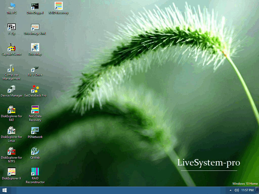The height and width of the screenshot is (194, 259).
Task: Select the 7-Zip shortcut
Action: tap(11, 27)
